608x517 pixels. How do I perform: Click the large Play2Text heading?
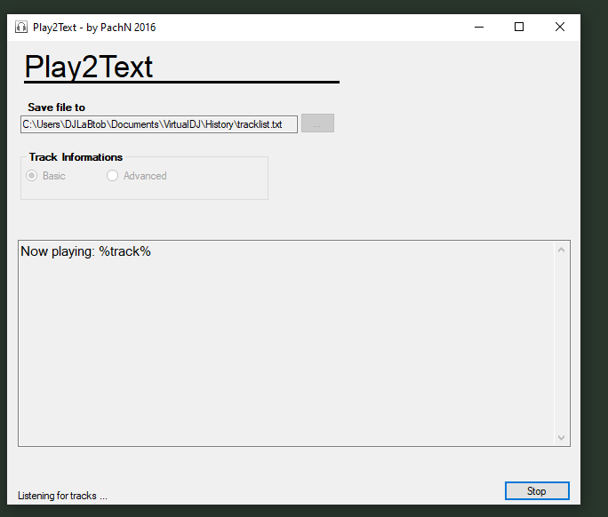point(88,67)
